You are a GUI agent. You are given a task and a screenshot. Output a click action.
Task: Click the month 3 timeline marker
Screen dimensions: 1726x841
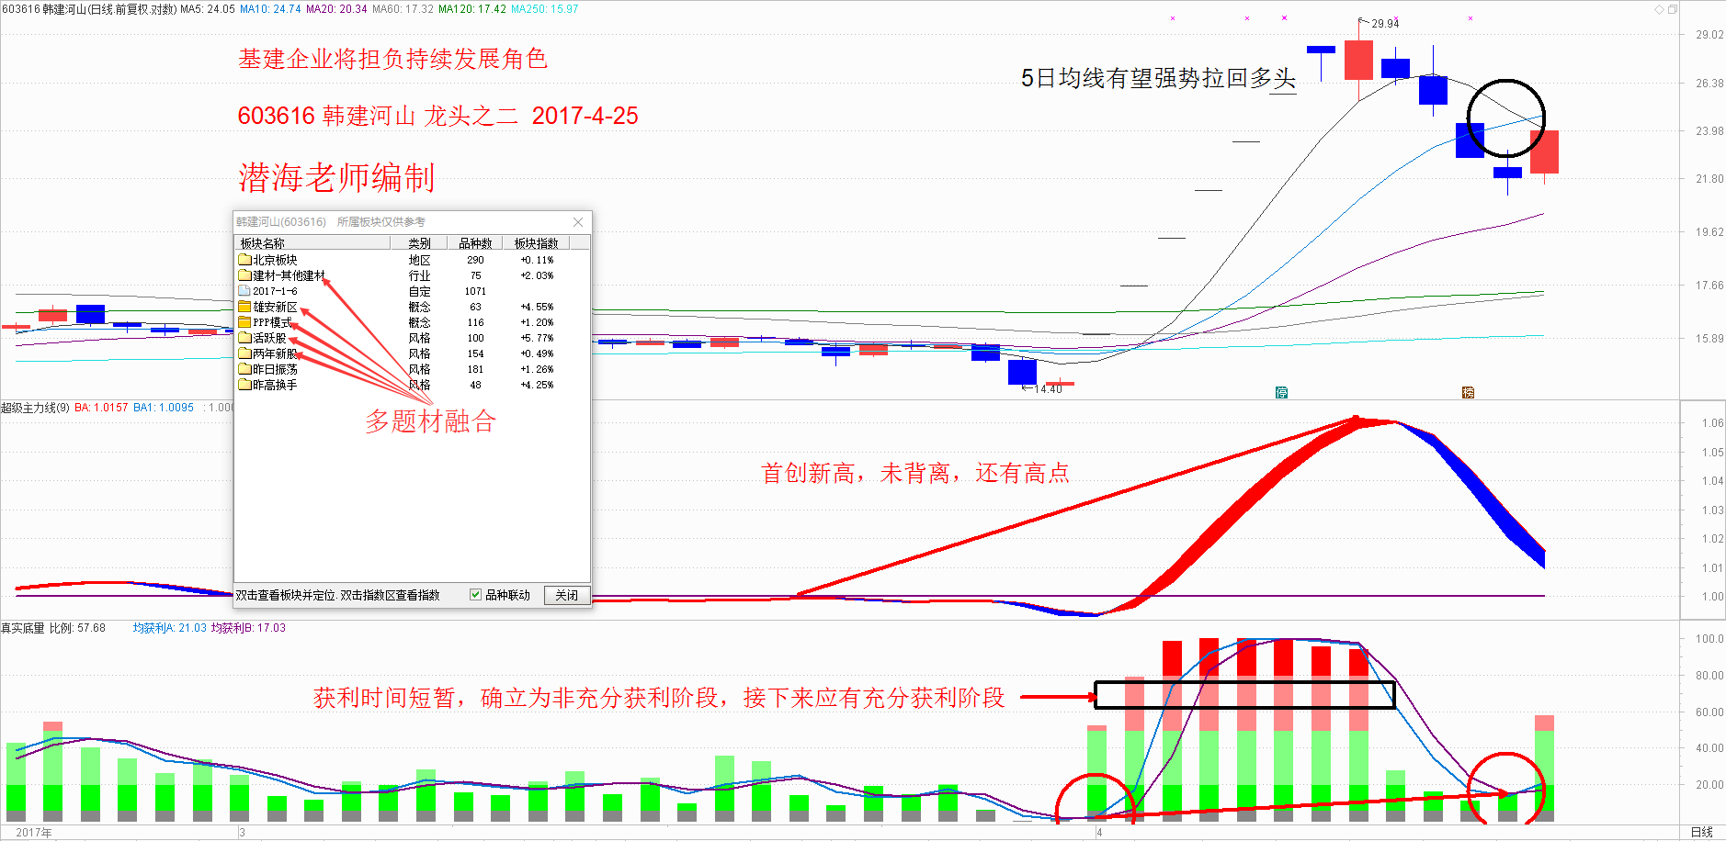(x=242, y=833)
